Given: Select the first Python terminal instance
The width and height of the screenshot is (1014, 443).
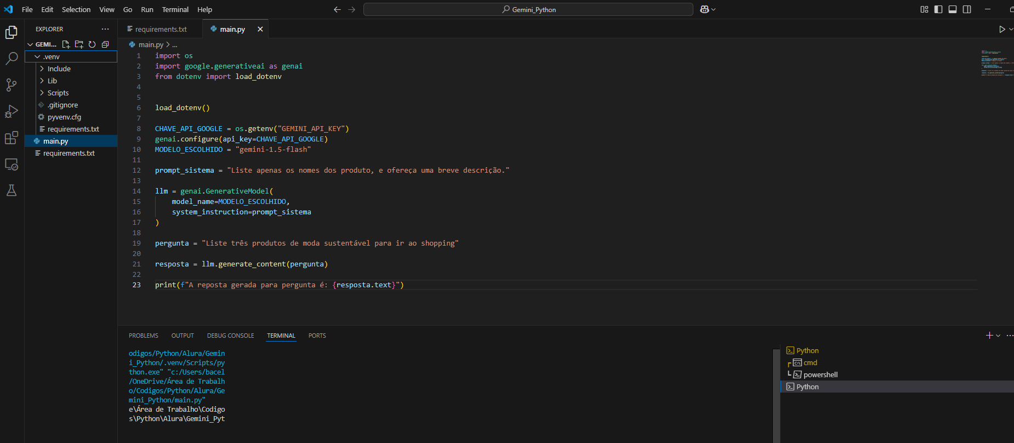Looking at the screenshot, I should (x=897, y=350).
